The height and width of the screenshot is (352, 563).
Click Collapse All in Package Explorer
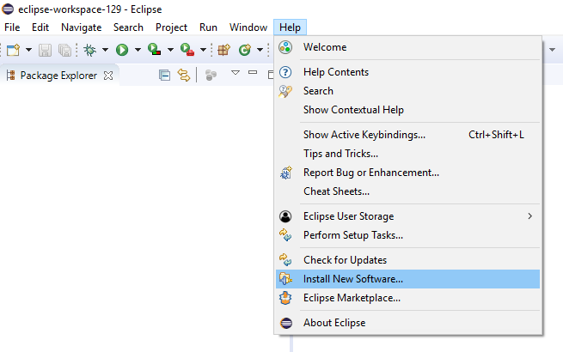[165, 75]
